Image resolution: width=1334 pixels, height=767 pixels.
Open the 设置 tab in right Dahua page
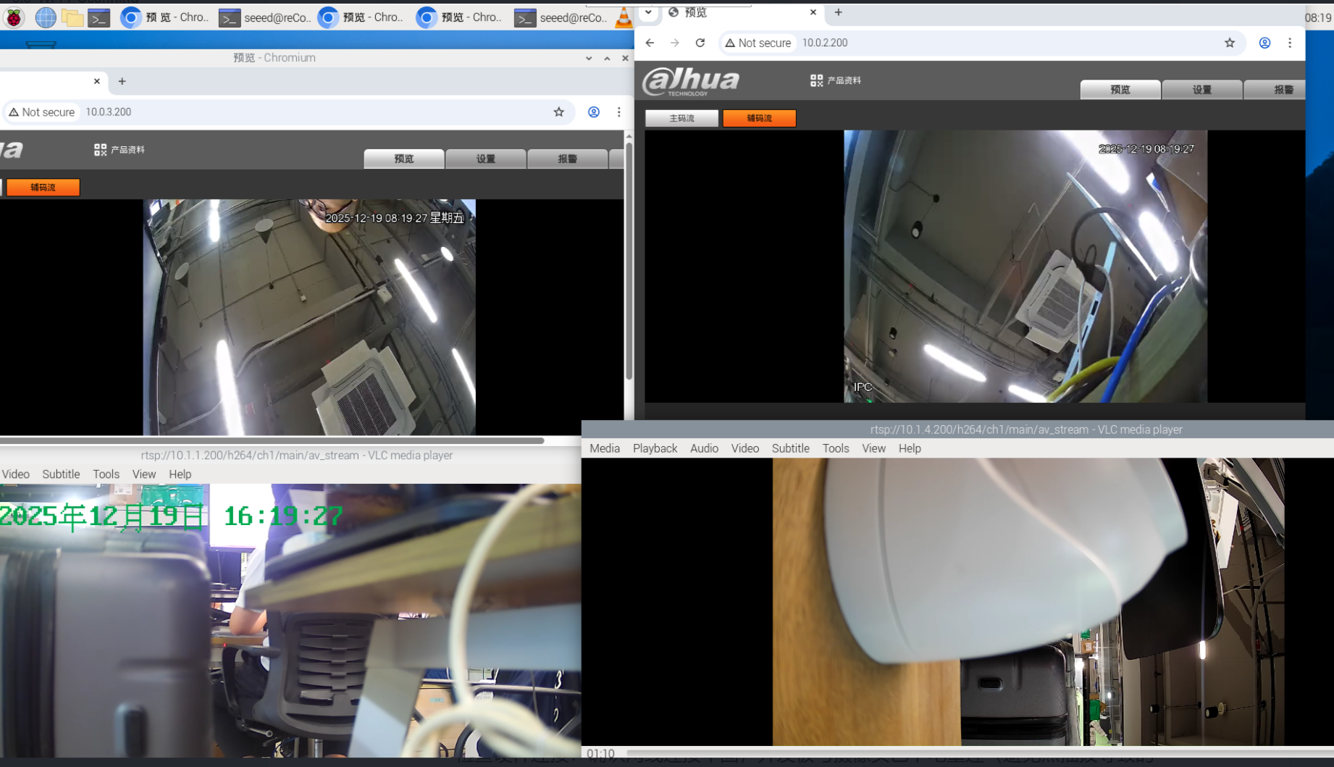(x=1201, y=90)
